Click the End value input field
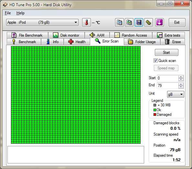Screen dimensions: 192x169 tap(167, 85)
